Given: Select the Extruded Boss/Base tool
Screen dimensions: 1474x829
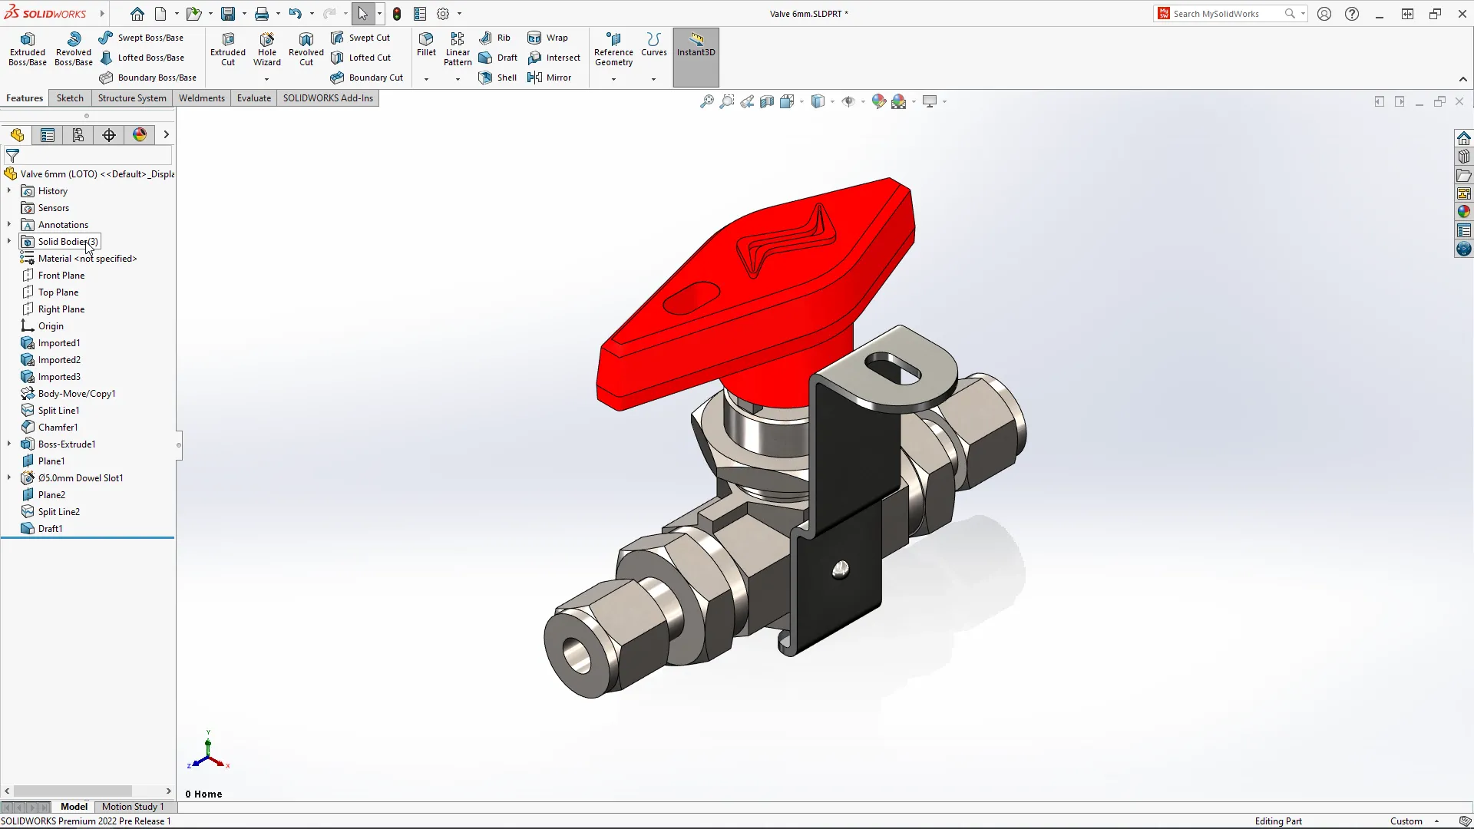Looking at the screenshot, I should tap(27, 48).
